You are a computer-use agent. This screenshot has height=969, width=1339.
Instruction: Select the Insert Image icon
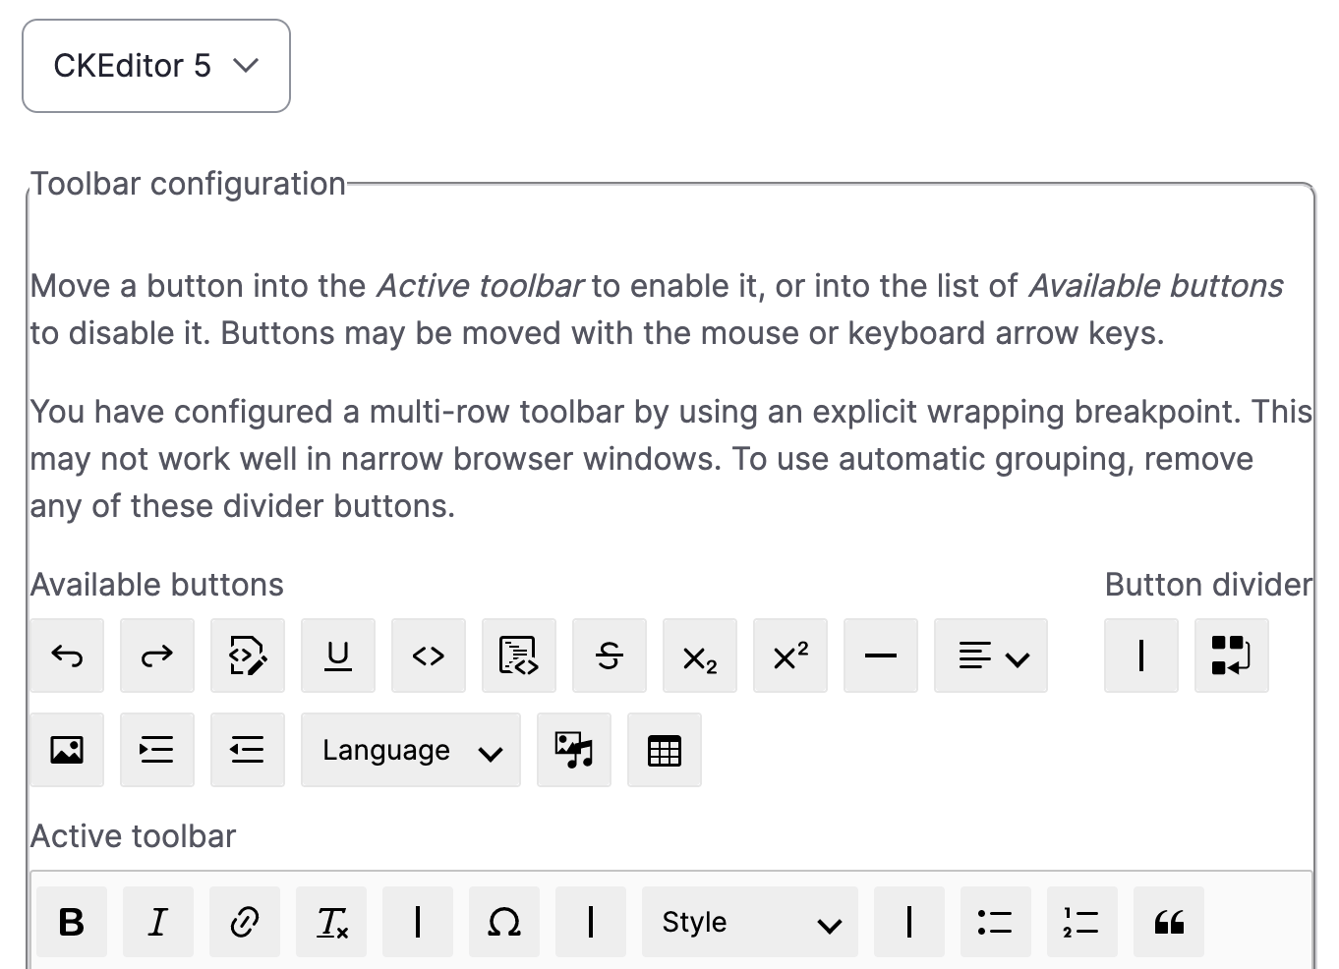pyautogui.click(x=67, y=750)
